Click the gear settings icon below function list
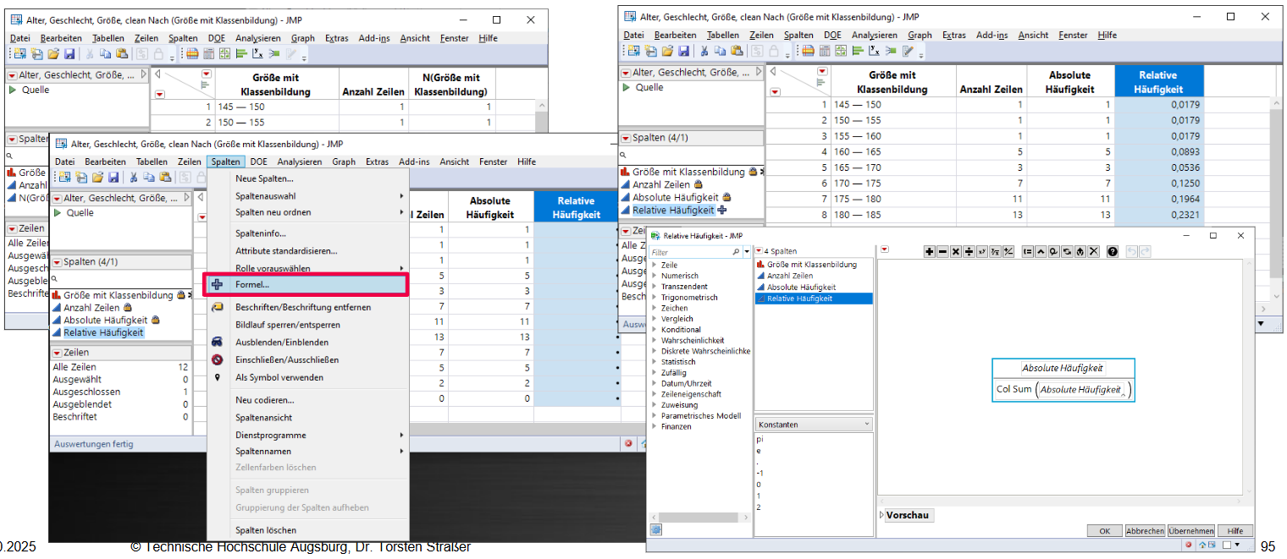The height and width of the screenshot is (559, 1287). click(656, 529)
